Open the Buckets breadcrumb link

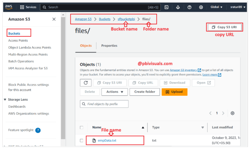[x=105, y=19]
